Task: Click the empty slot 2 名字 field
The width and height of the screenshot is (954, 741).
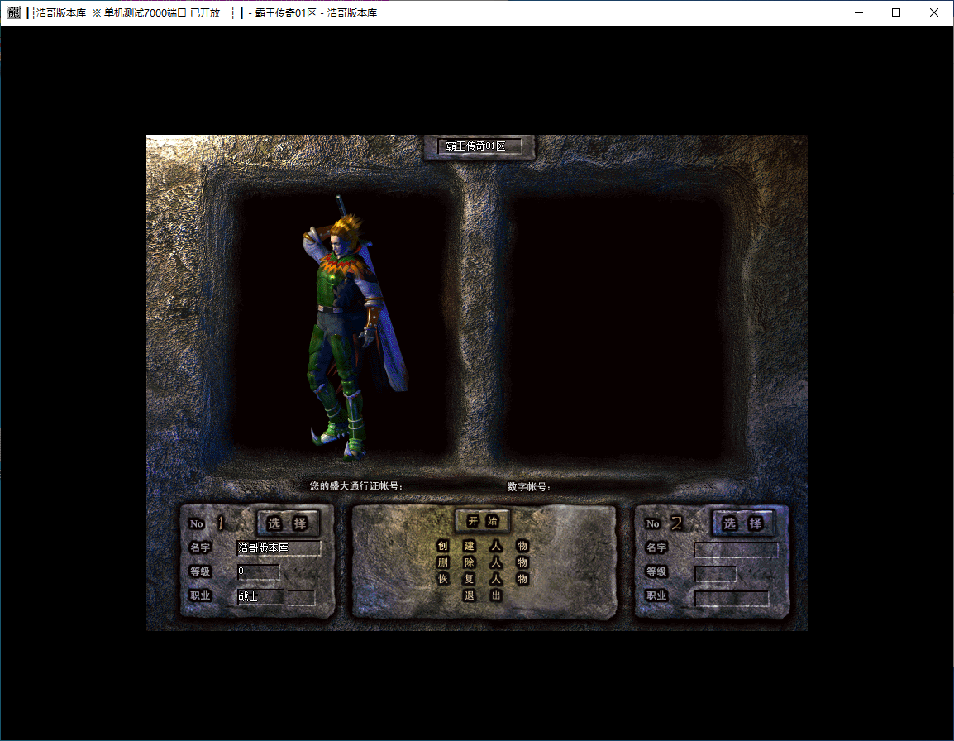Action: point(737,549)
